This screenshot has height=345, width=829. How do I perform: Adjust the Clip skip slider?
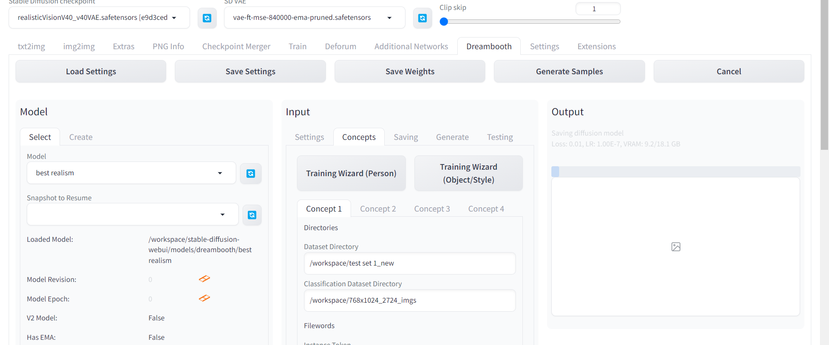(444, 22)
